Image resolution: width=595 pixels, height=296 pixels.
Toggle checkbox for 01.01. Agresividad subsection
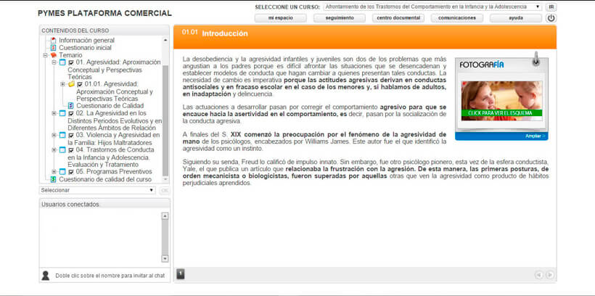click(80, 85)
